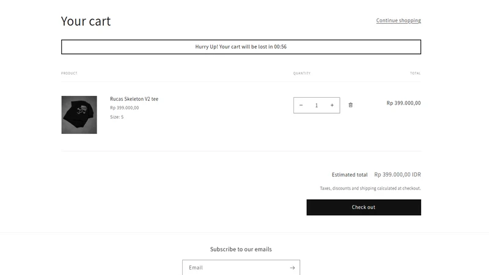This screenshot has height=275, width=489.
Task: Click the TOTAL column header
Action: (x=416, y=73)
